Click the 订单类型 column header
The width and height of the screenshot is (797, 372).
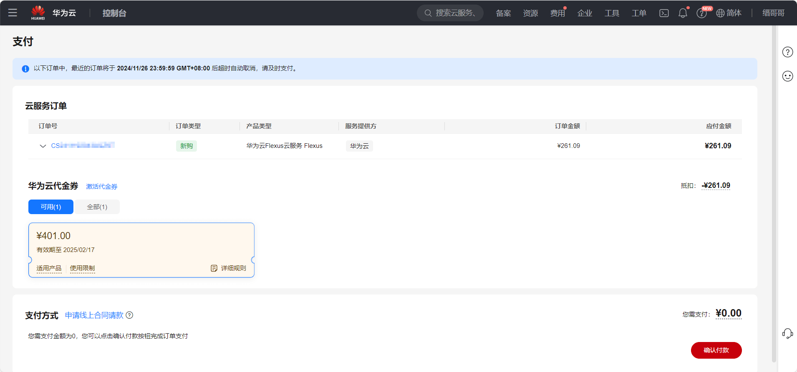[188, 126]
